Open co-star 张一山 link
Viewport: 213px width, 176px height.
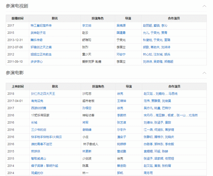click(181, 115)
